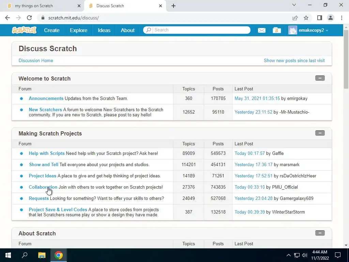Click the Scratch logo in the navbar
Viewport: 349px width, 262px height.
coord(24,30)
